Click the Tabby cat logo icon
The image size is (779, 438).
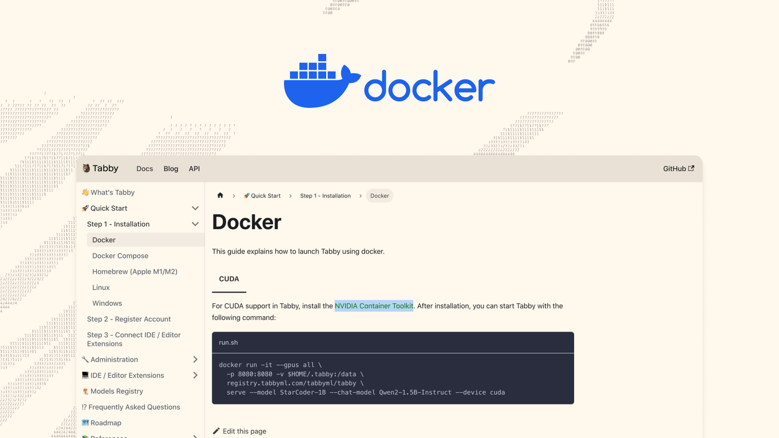85,168
